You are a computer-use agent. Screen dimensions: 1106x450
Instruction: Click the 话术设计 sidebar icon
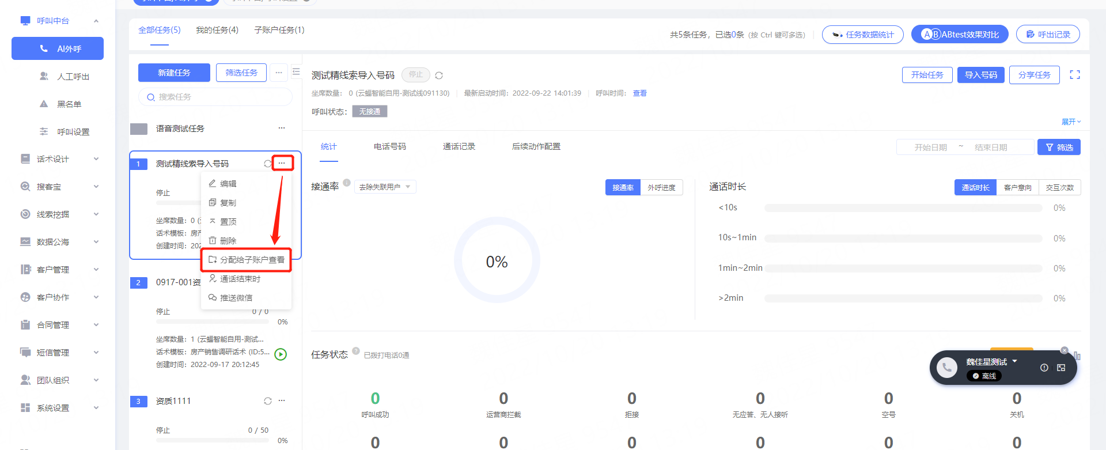pyautogui.click(x=25, y=158)
